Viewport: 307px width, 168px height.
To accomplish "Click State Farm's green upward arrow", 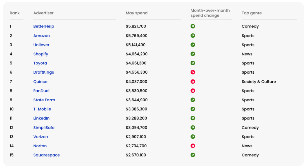I will pyautogui.click(x=193, y=100).
